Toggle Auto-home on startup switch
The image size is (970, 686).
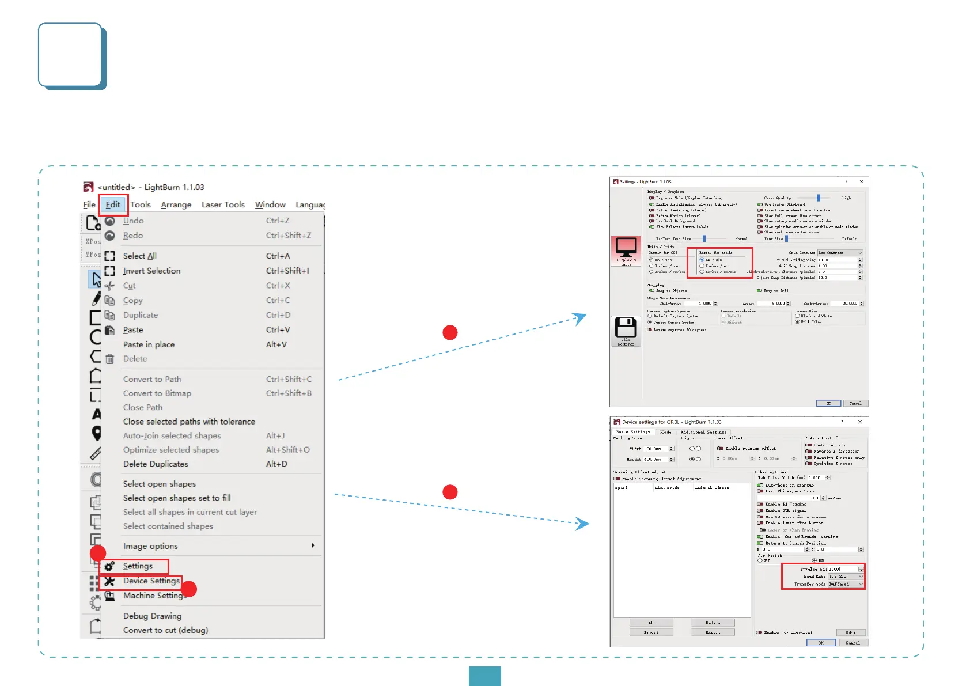pyautogui.click(x=760, y=485)
